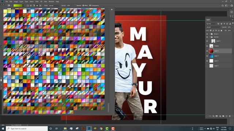Open the gradient picker gear menu
The width and height of the screenshot is (234, 131).
click(112, 10)
